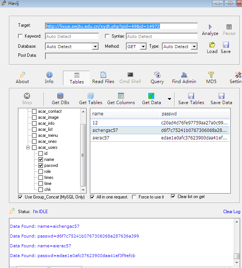Click the log panel scroll down arrow

coord(237,262)
